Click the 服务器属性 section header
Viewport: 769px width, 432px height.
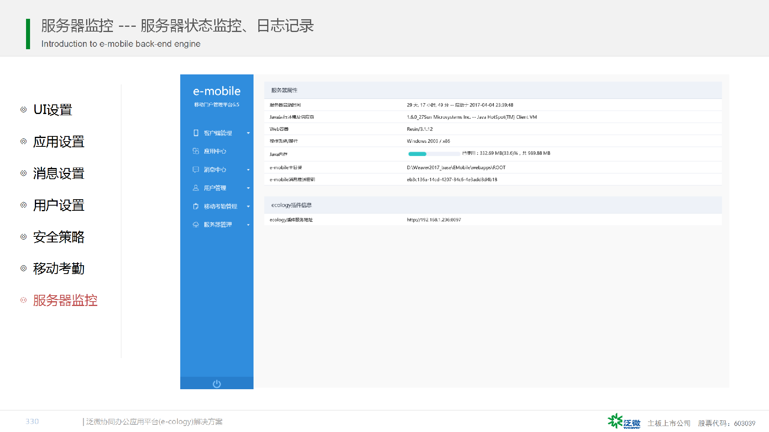[x=493, y=90]
